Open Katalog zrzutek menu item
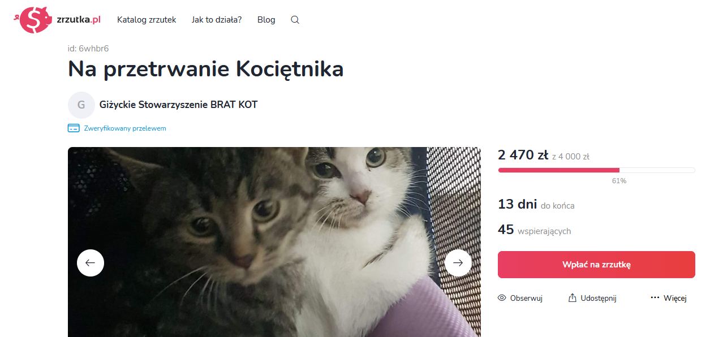This screenshot has height=337, width=710. [147, 20]
